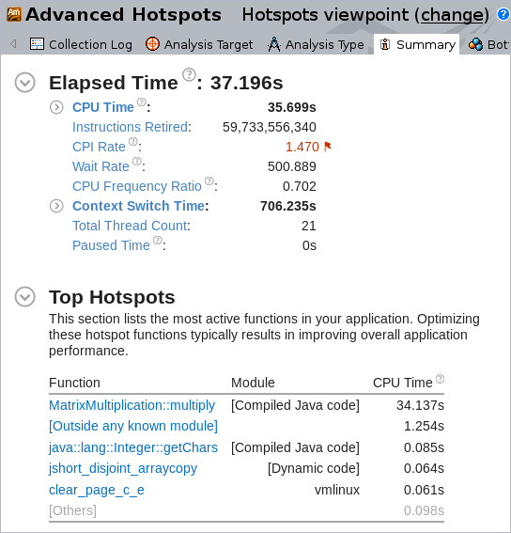Click the CPI Rate help question mark
Image resolution: width=511 pixels, height=533 pixels.
point(133,141)
